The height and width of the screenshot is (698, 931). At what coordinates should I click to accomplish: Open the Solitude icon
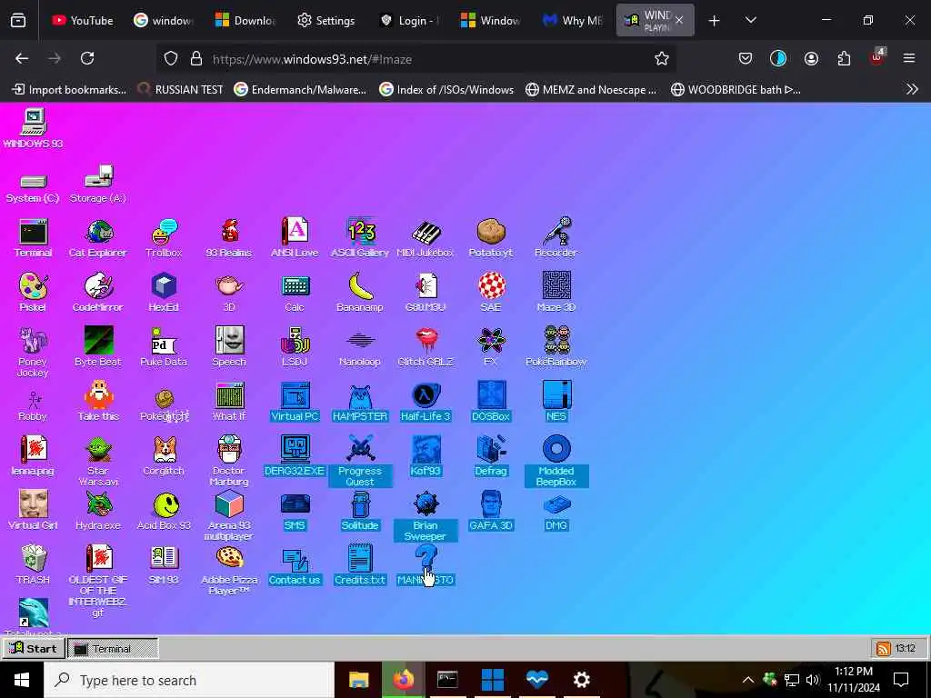click(x=360, y=511)
